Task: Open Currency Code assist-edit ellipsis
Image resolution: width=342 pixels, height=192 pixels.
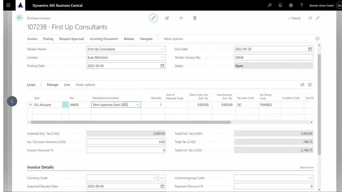Action: (162, 178)
